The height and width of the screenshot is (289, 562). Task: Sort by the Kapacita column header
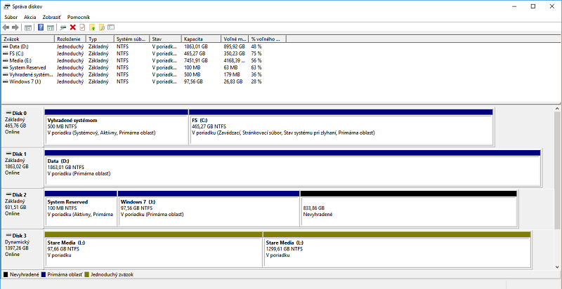pyautogui.click(x=201, y=39)
